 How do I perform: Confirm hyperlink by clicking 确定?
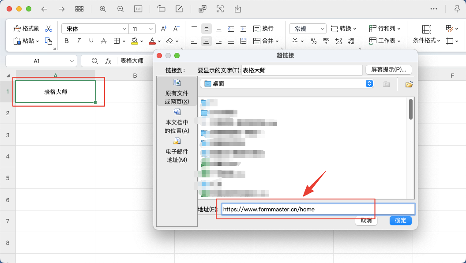[x=400, y=221]
